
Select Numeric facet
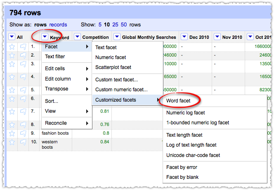coord(128,57)
